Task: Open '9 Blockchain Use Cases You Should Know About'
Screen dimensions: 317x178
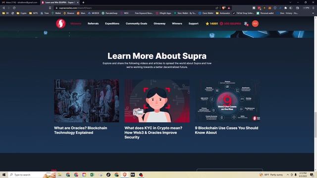Action: tap(226, 130)
